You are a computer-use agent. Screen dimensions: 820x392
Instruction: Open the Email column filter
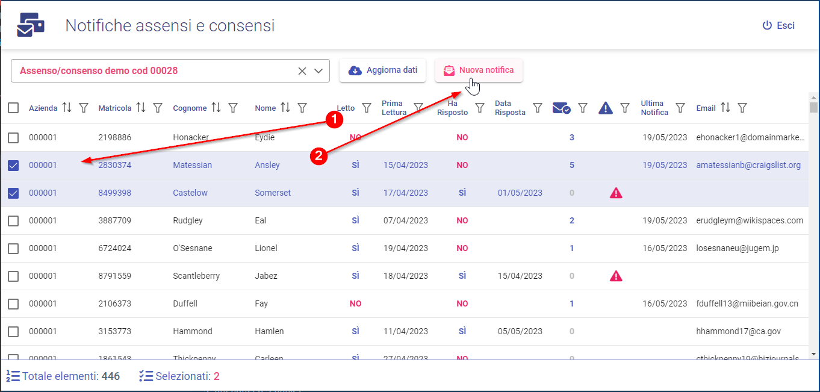[742, 108]
